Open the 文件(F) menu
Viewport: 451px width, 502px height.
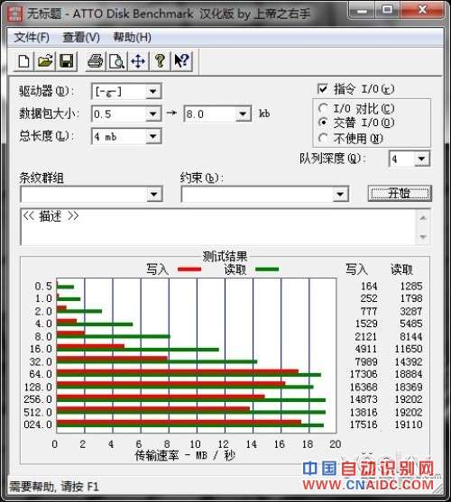(x=32, y=38)
